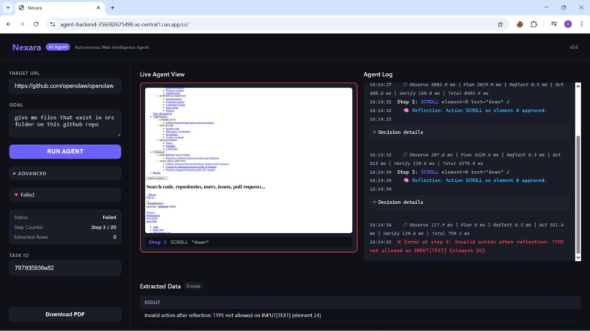Click the RUN AGENT button
The width and height of the screenshot is (590, 331).
tap(65, 151)
